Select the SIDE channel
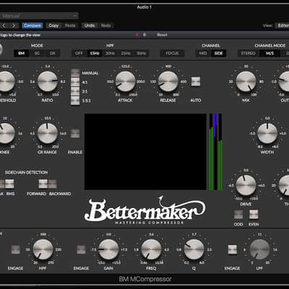 (218, 53)
